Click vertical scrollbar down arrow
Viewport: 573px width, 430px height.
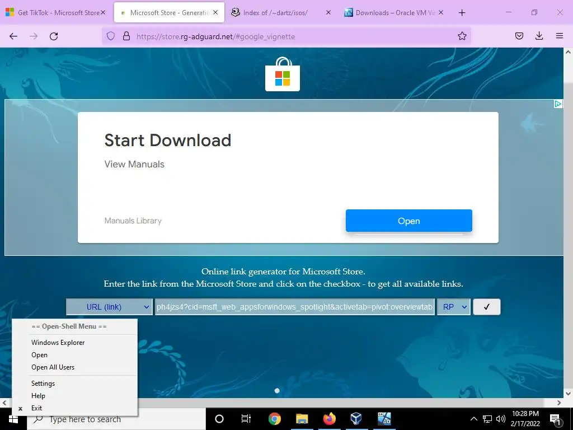tap(568, 394)
